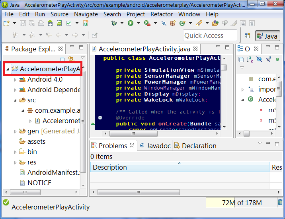The width and height of the screenshot is (285, 219).
Task: Open dropdown arrow next to Run icon
Action: pos(139,23)
